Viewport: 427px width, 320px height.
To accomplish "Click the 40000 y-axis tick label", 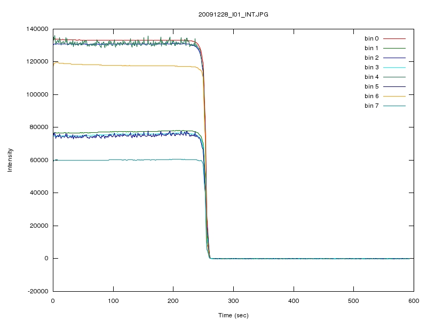I will pyautogui.click(x=39, y=193).
